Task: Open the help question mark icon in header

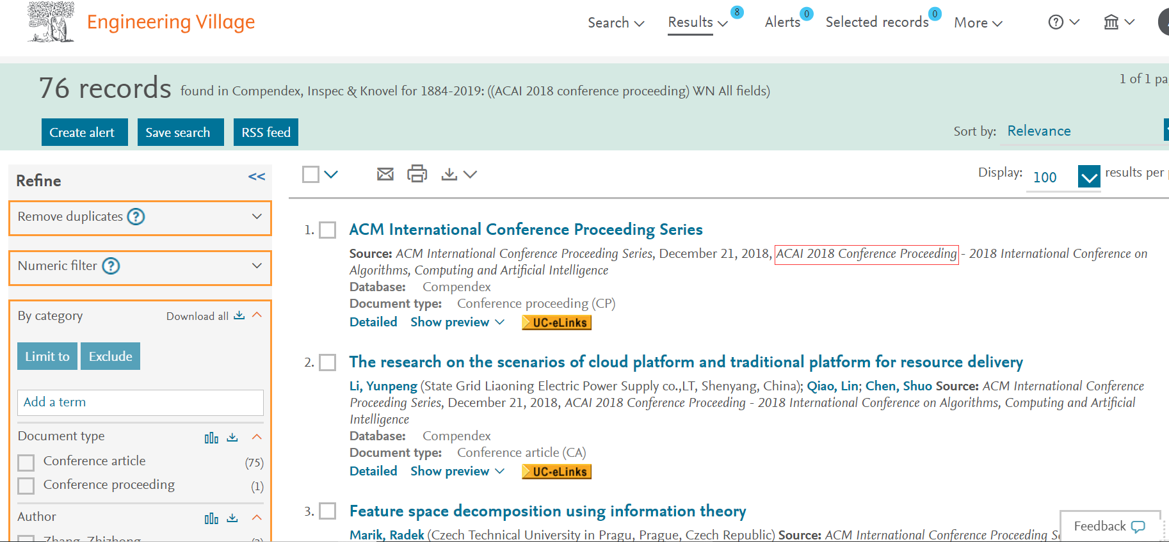Action: click(x=1056, y=22)
